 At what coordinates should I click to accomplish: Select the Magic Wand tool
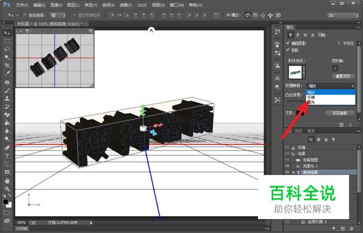(7, 57)
